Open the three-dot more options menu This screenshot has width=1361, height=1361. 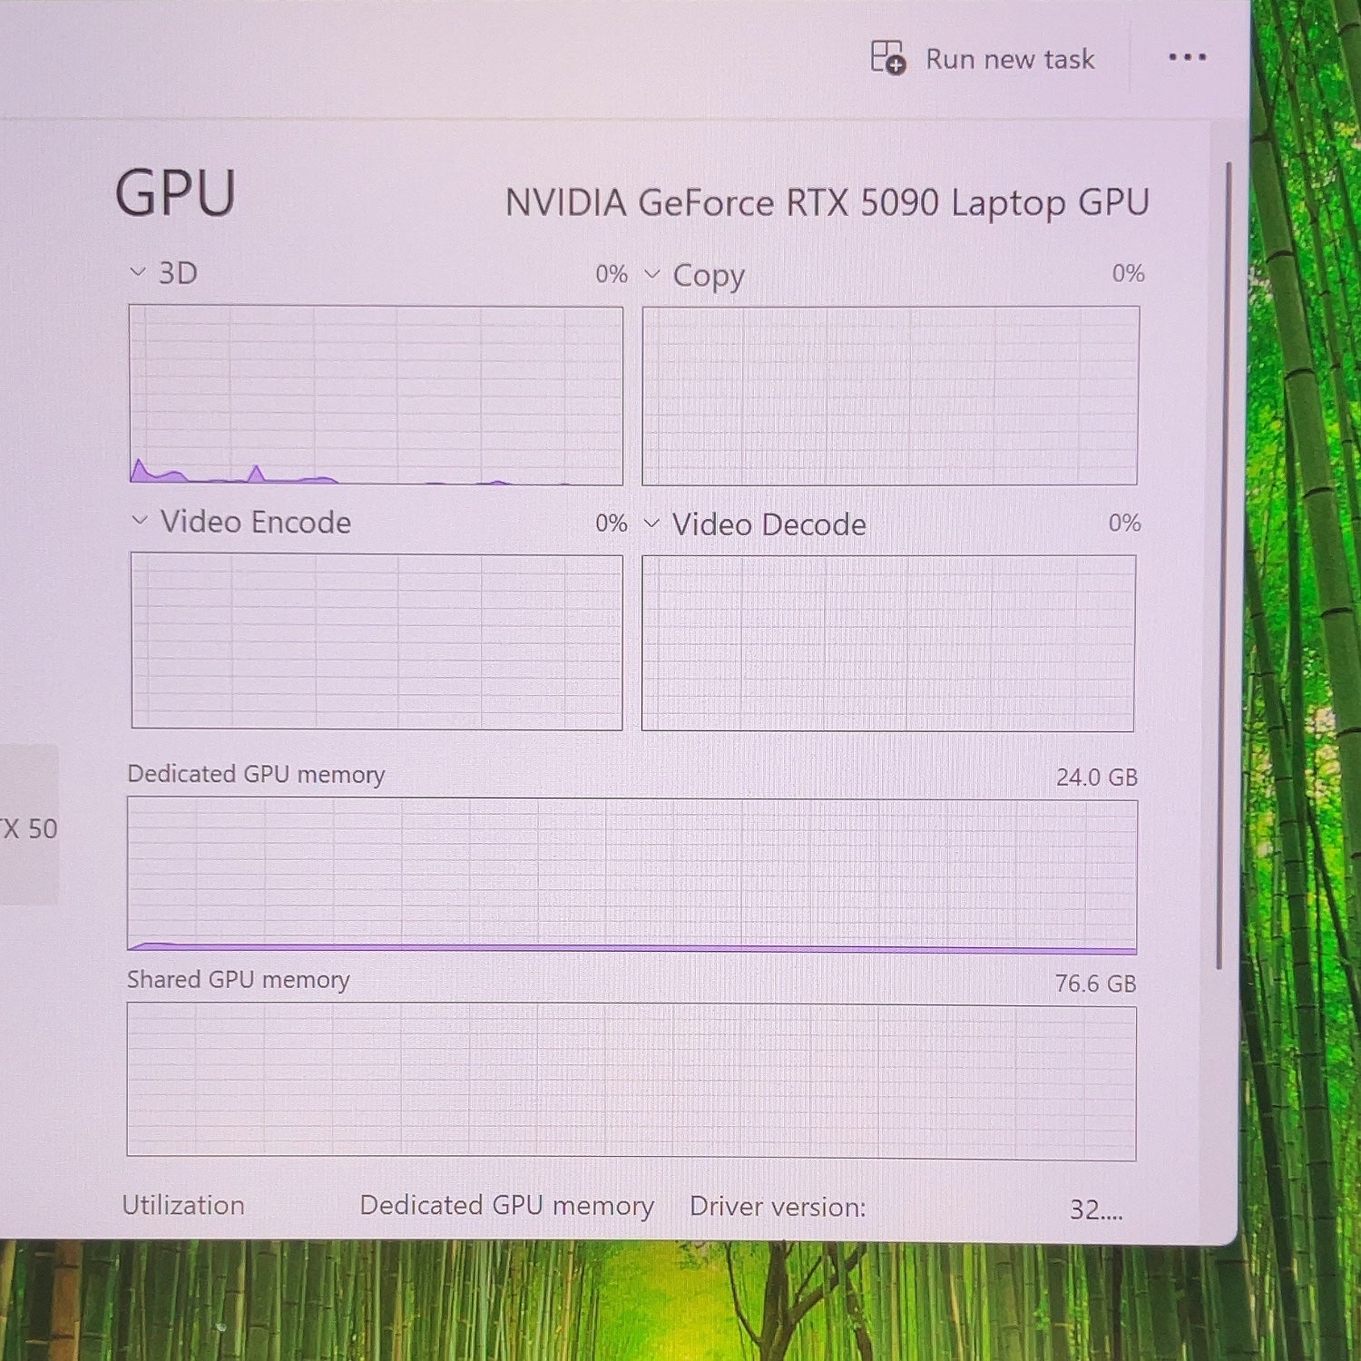[1187, 57]
